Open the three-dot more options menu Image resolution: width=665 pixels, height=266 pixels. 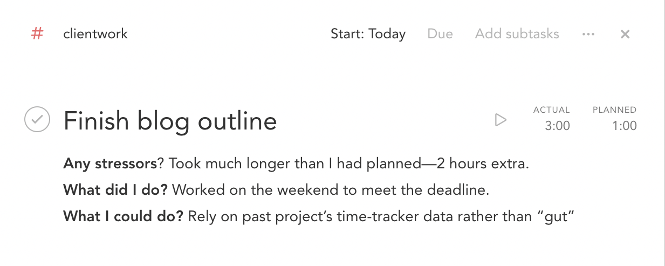point(588,34)
